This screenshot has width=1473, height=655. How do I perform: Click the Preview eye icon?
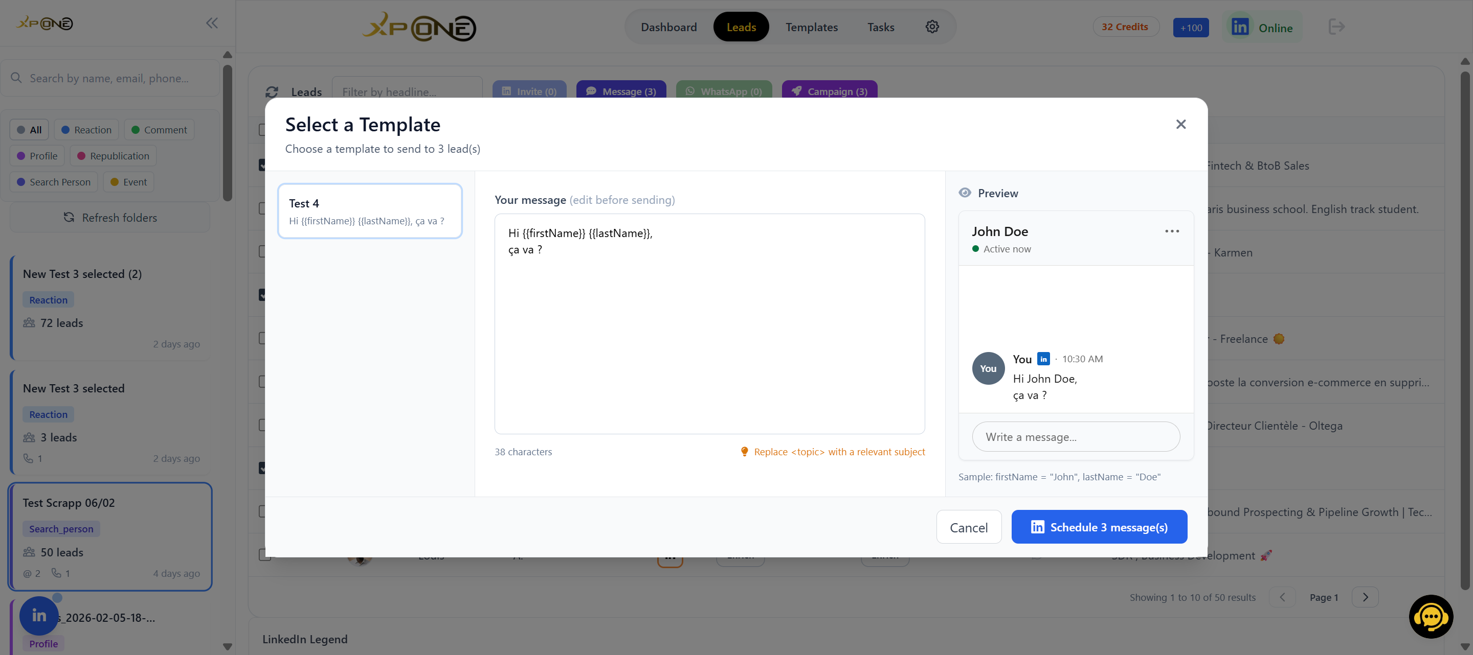(x=965, y=193)
